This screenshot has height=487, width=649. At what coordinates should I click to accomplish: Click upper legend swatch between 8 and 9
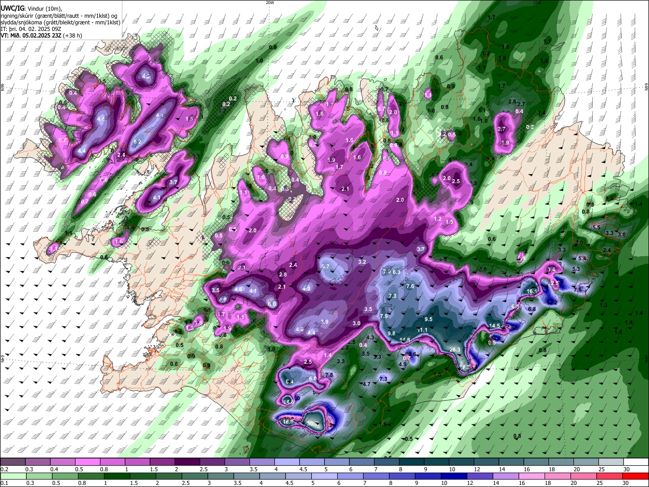(412, 462)
